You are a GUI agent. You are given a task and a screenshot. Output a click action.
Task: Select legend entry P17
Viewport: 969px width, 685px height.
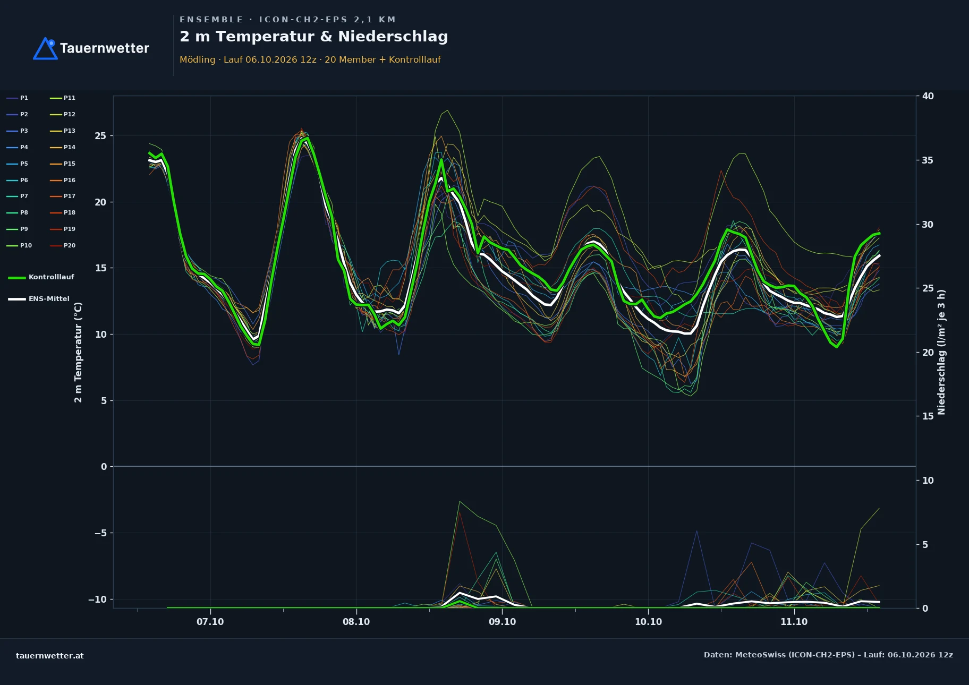pyautogui.click(x=63, y=196)
